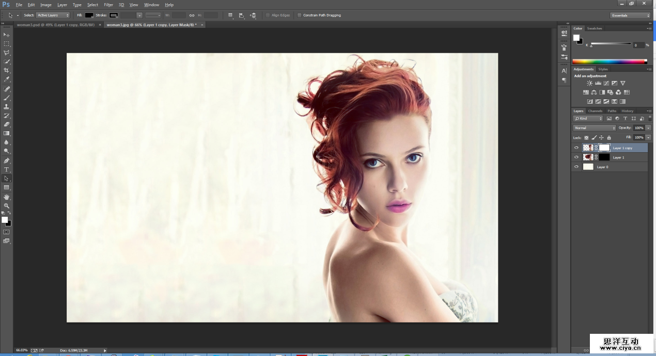Select the Crop tool
This screenshot has width=656, height=356.
pos(7,70)
